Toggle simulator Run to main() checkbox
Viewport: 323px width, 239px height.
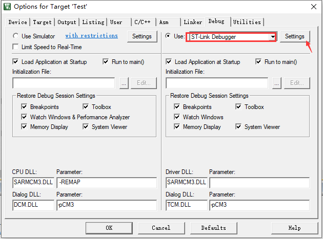(x=106, y=62)
